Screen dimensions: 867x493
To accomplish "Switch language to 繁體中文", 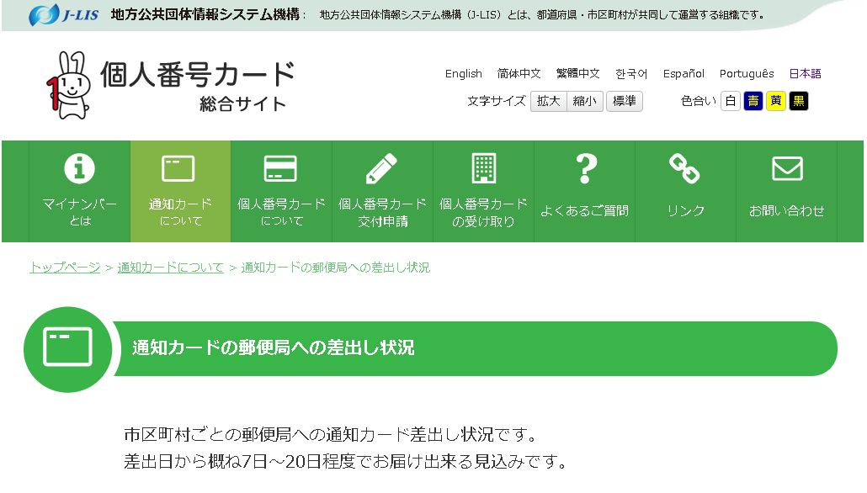I will click(x=577, y=73).
